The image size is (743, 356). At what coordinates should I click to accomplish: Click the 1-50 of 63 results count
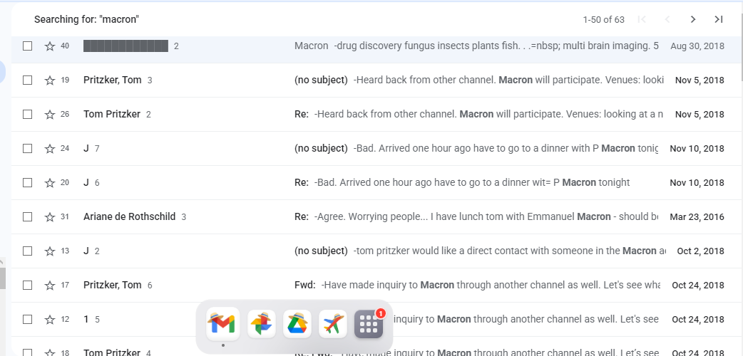[603, 19]
